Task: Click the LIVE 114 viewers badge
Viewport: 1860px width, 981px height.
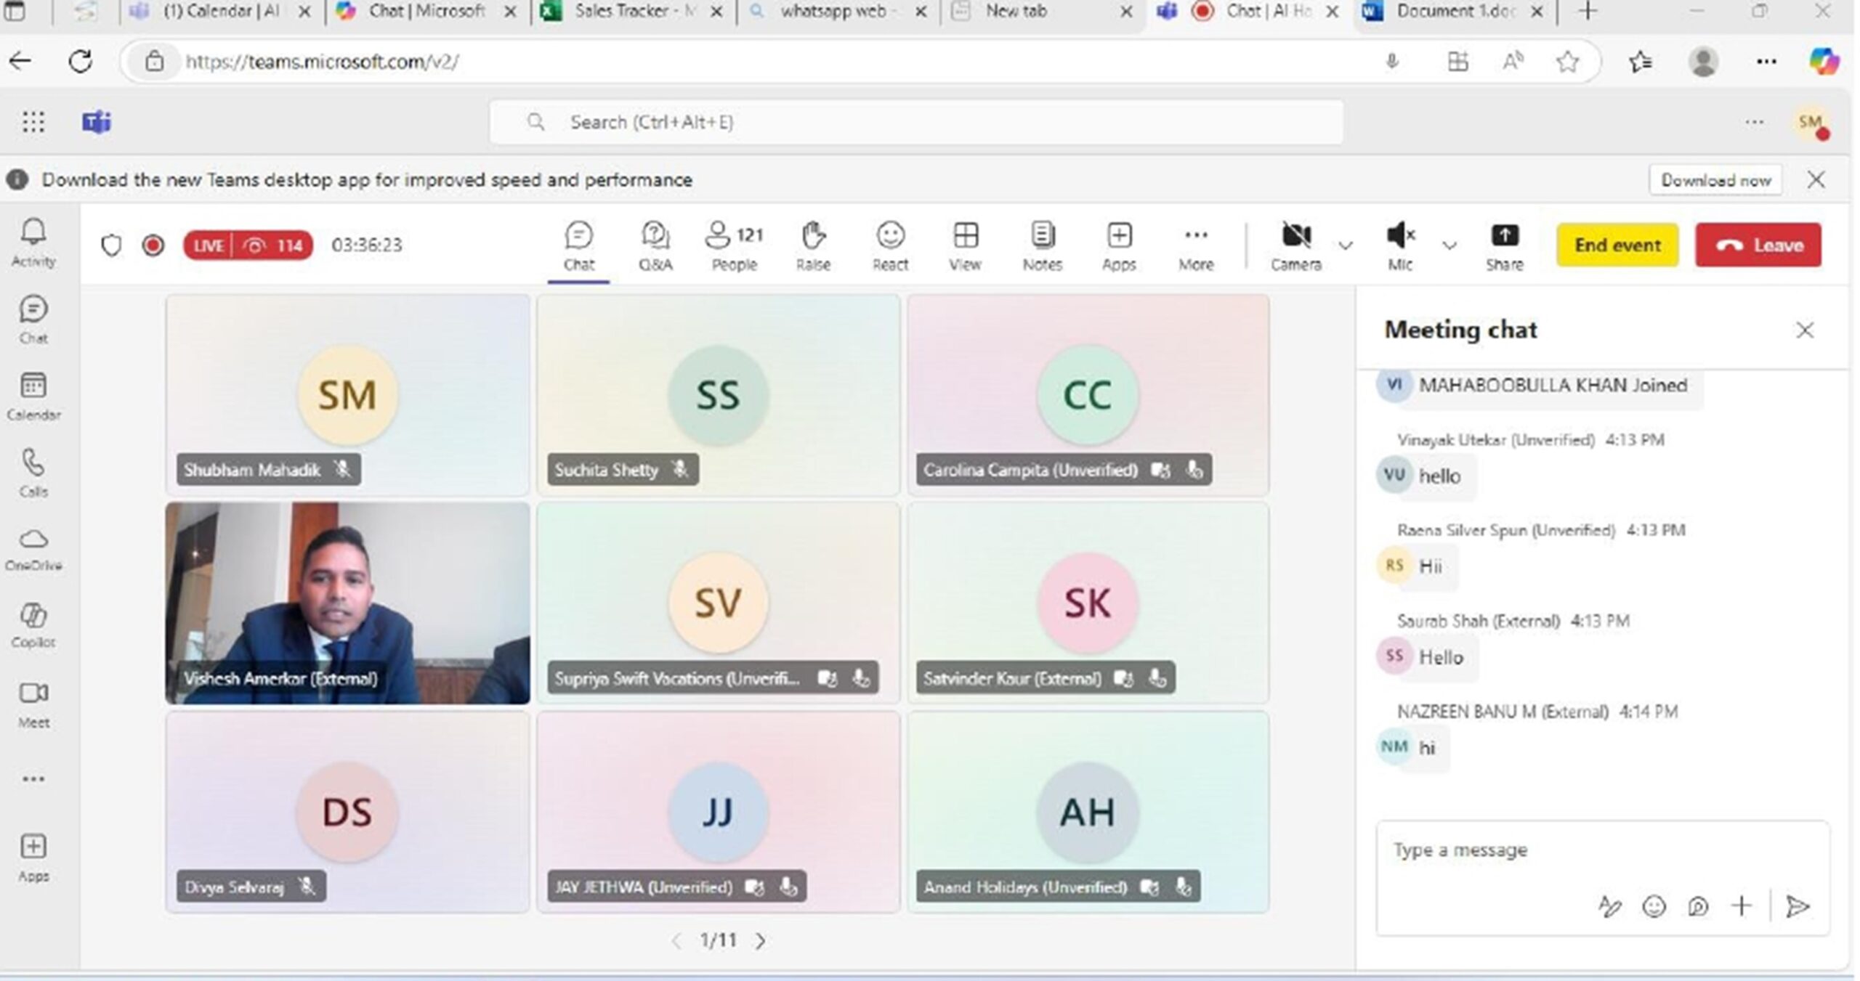Action: point(248,245)
